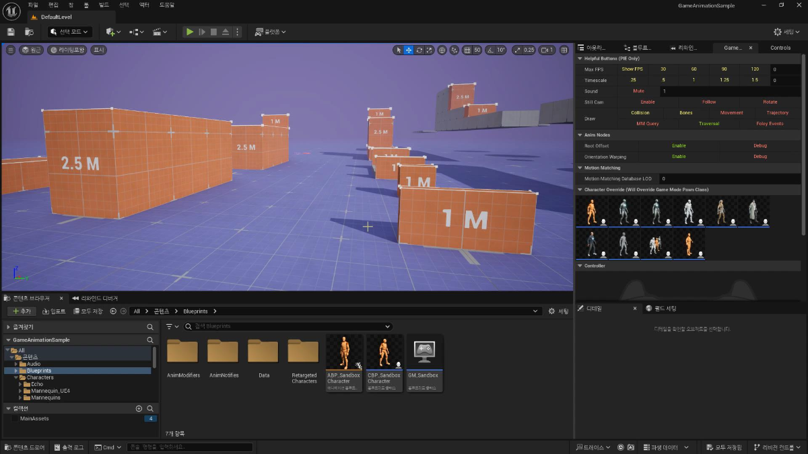This screenshot has width=808, height=454.
Task: Select the rotate gizmo tool in viewport
Action: click(419, 50)
